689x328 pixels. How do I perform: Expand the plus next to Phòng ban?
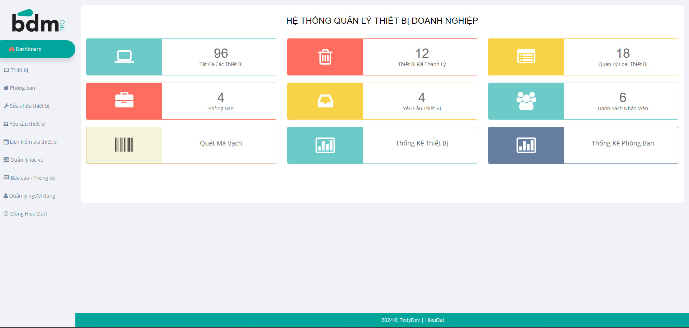pos(68,88)
